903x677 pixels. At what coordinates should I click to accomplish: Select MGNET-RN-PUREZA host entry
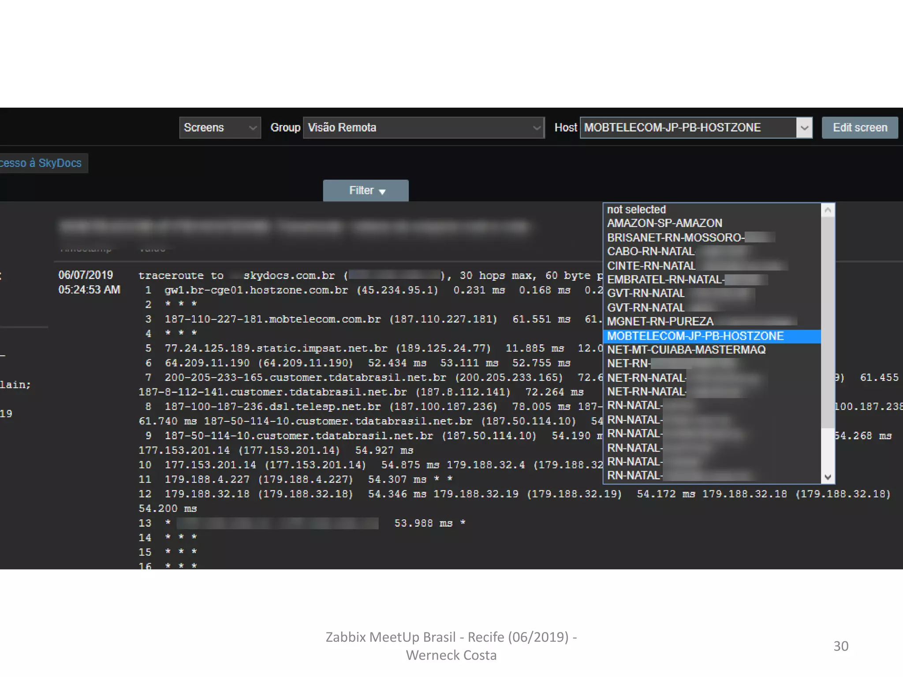660,321
